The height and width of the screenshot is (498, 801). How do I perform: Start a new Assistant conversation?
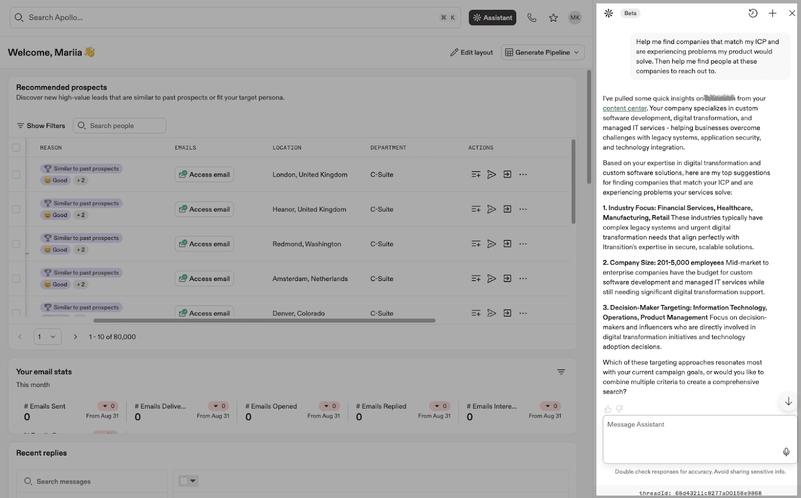[772, 13]
